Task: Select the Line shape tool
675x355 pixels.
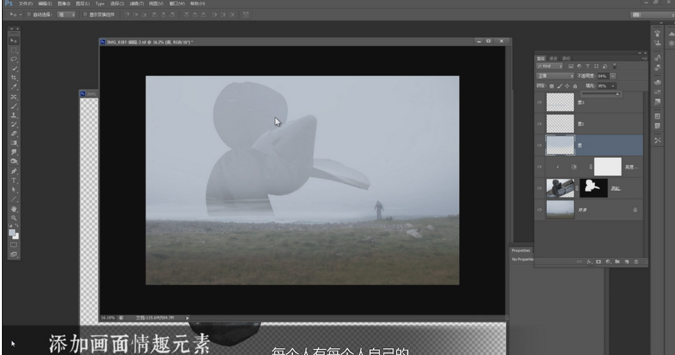Action: [x=14, y=199]
